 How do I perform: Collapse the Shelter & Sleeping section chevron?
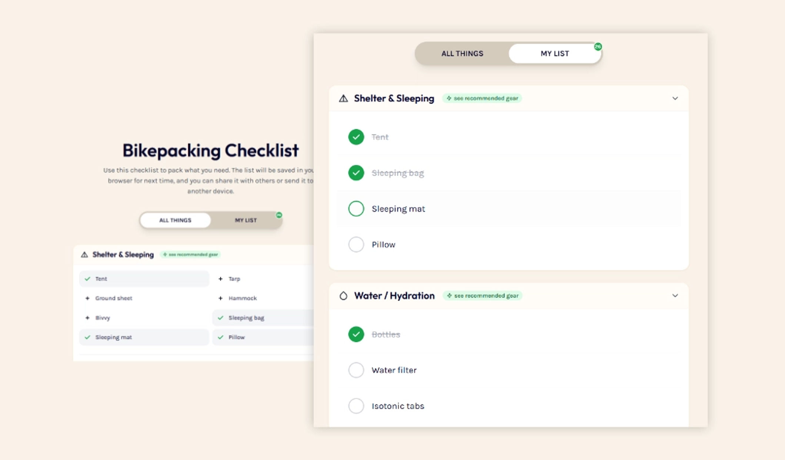coord(675,99)
